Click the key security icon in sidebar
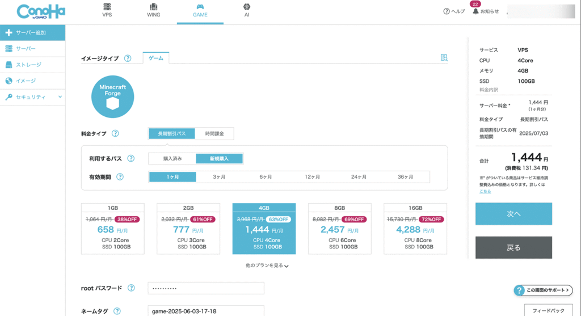The image size is (581, 316). 9,97
